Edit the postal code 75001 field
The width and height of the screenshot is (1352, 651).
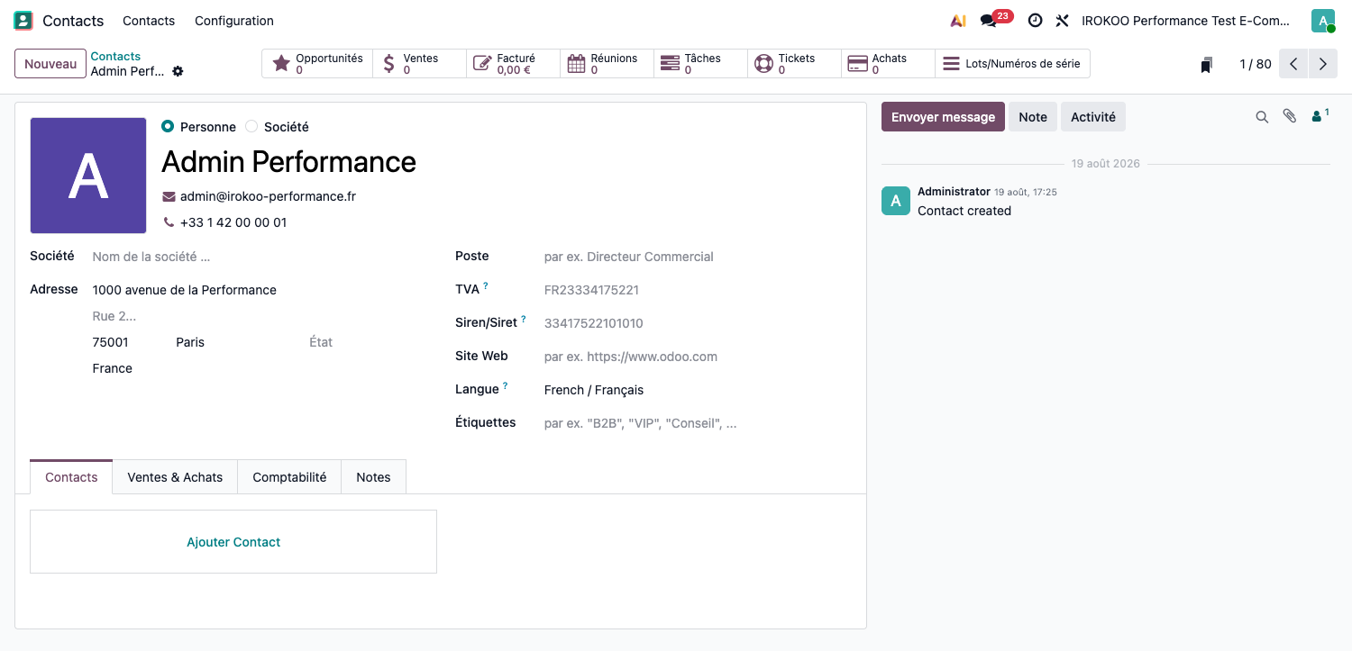click(x=131, y=342)
